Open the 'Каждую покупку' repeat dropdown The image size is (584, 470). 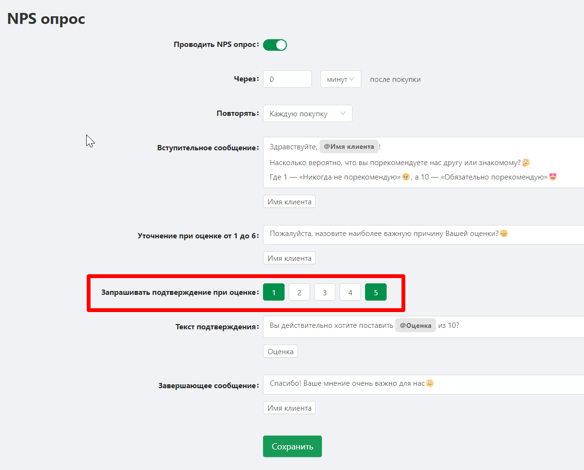(x=308, y=113)
